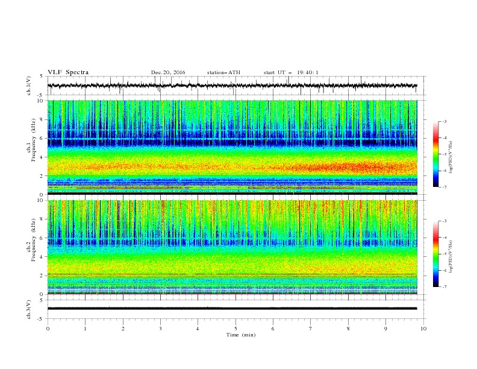Click time axis tick label "10"
The height and width of the screenshot is (369, 477).
point(423,329)
